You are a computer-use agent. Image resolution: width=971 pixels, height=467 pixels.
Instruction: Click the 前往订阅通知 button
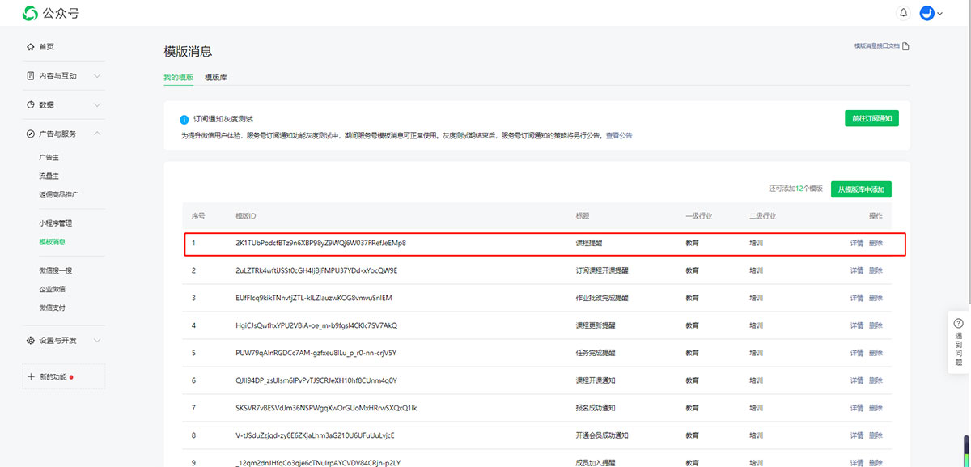(871, 118)
